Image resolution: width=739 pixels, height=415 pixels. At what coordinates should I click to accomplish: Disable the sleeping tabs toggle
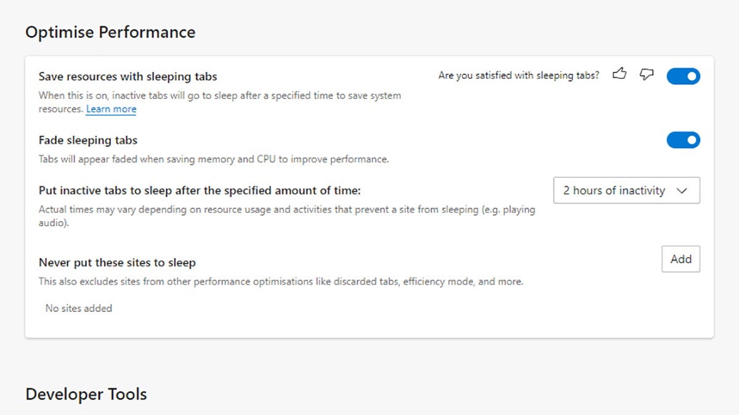point(683,76)
